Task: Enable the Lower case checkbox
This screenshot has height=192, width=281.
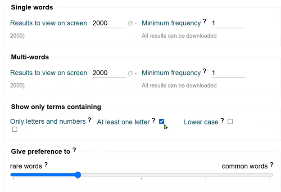Action: point(230,121)
